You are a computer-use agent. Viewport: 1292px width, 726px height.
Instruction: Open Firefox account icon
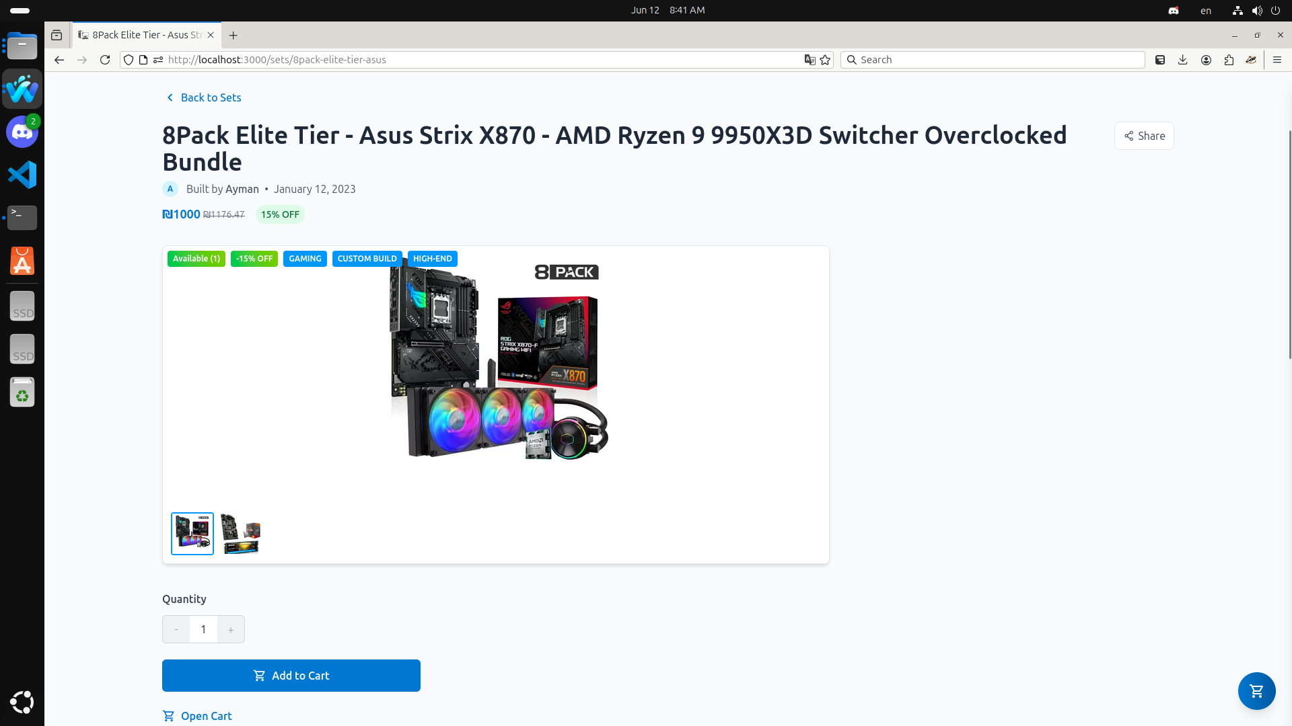click(1206, 60)
